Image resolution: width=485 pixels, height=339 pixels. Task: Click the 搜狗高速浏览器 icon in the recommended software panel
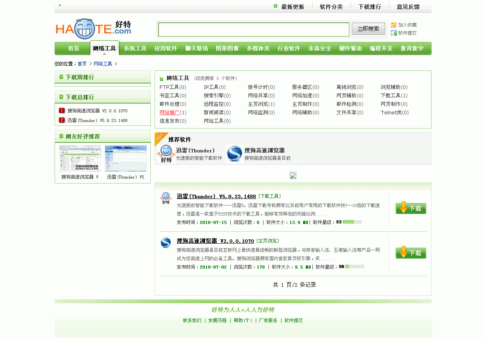[235, 154]
